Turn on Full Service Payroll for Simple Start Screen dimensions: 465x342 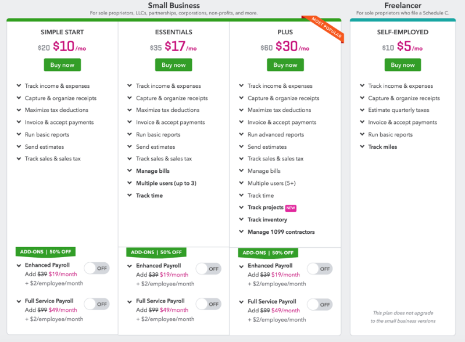(x=96, y=304)
